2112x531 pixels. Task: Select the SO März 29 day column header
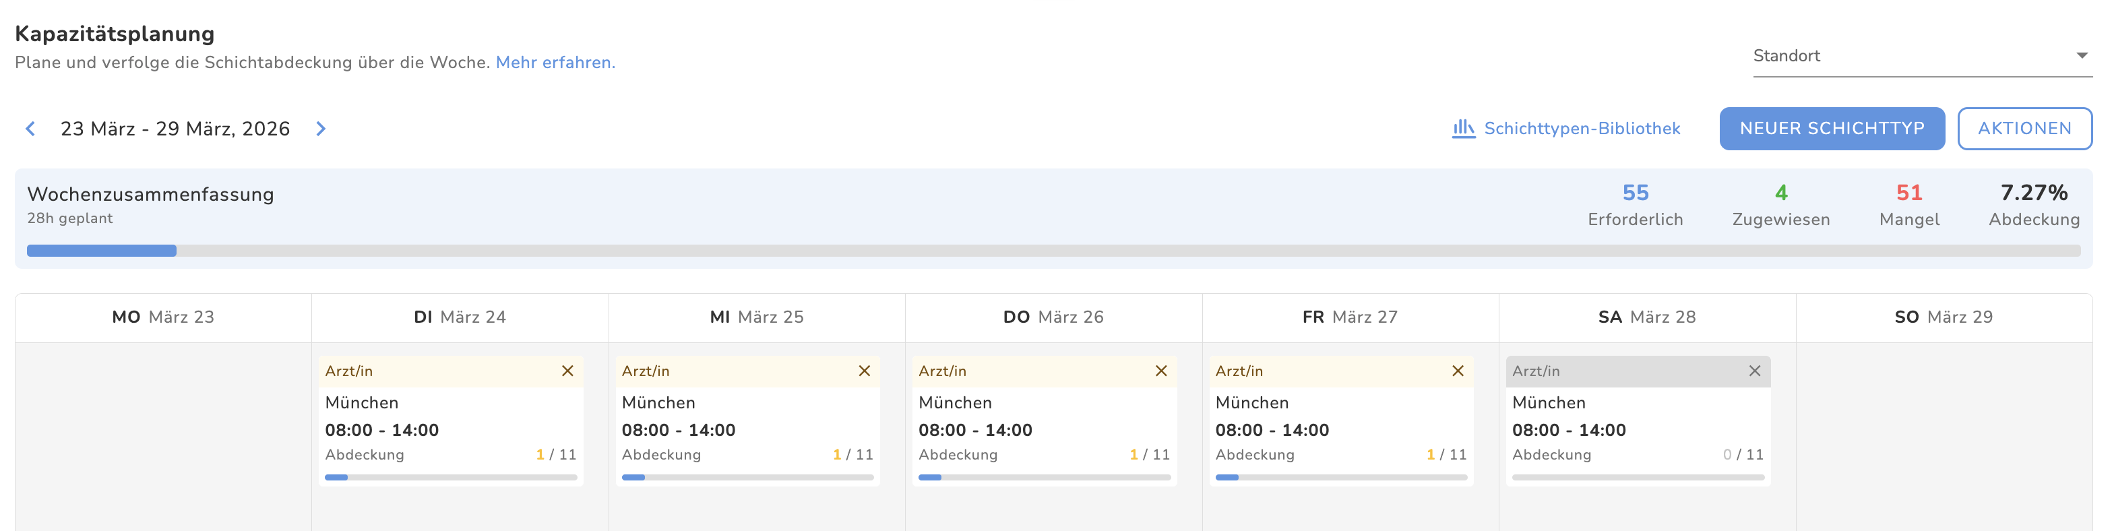pos(1946,317)
